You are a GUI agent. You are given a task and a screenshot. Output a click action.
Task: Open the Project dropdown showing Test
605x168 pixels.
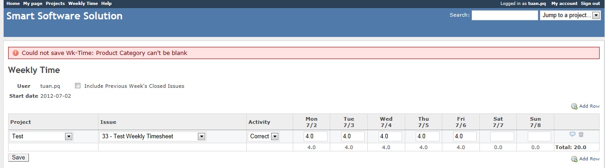tap(42, 136)
